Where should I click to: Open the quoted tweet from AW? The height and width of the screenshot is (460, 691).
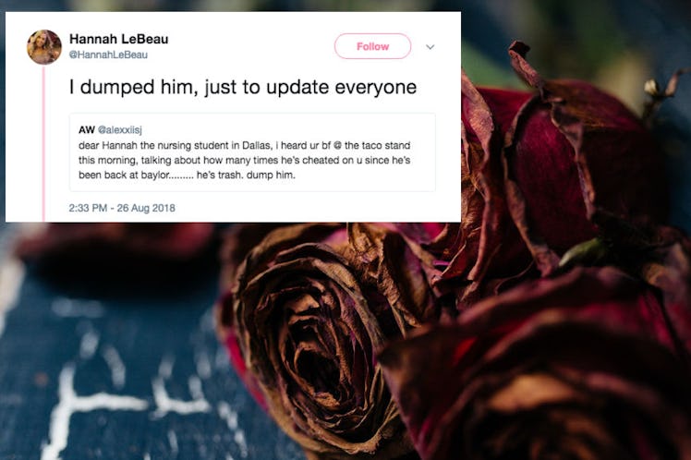[x=252, y=152]
